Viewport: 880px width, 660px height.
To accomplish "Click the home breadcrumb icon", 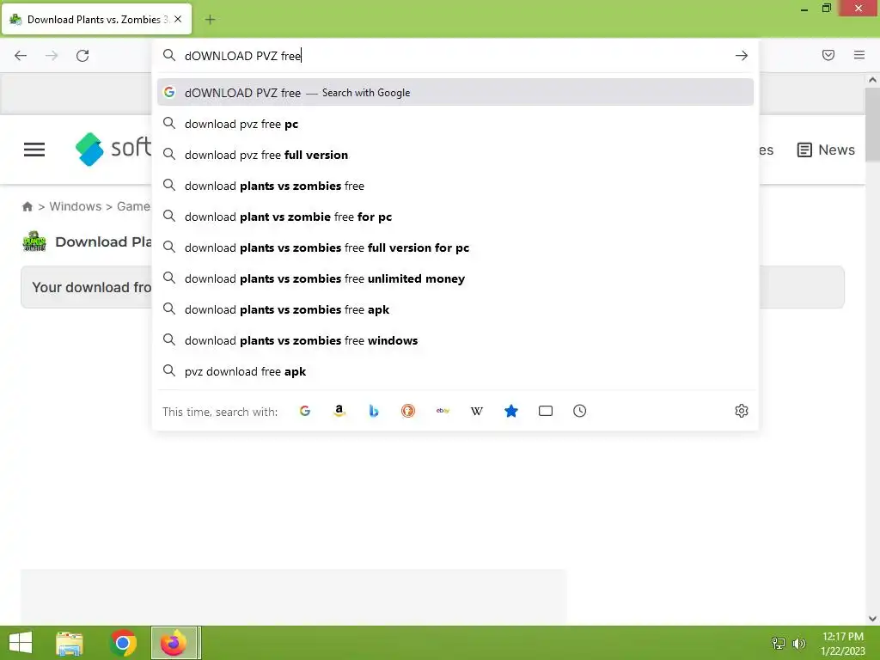I will pos(27,206).
